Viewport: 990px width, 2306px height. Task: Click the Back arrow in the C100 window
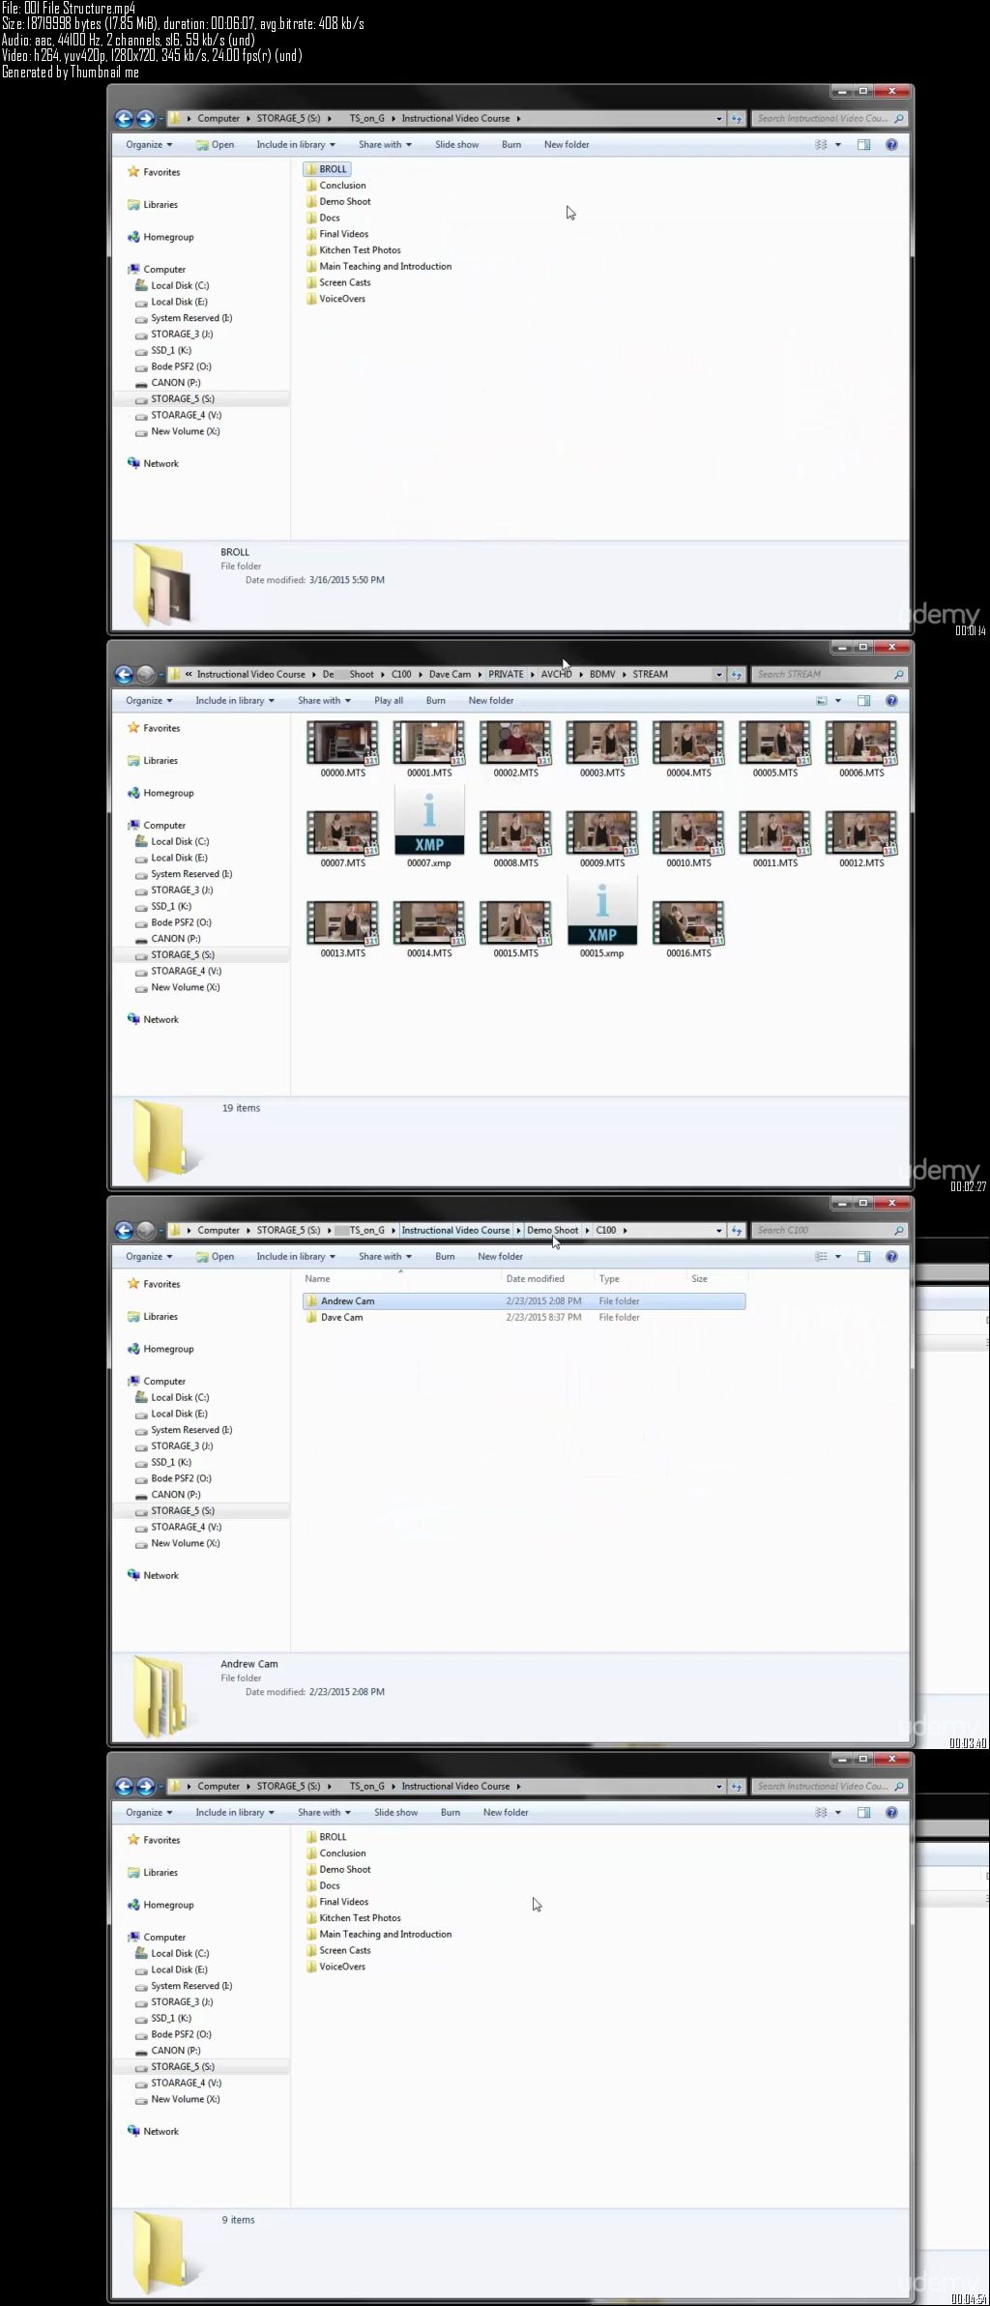pyautogui.click(x=124, y=1230)
